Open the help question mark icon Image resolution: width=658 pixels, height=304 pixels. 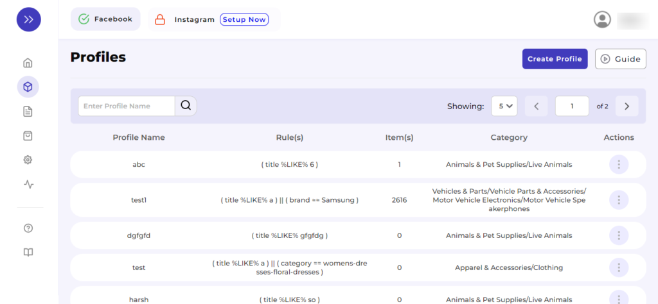tap(28, 228)
